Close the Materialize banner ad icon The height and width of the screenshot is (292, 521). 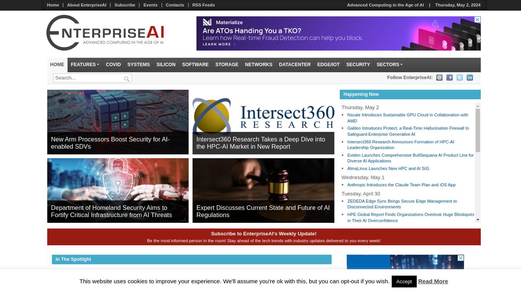(x=478, y=19)
